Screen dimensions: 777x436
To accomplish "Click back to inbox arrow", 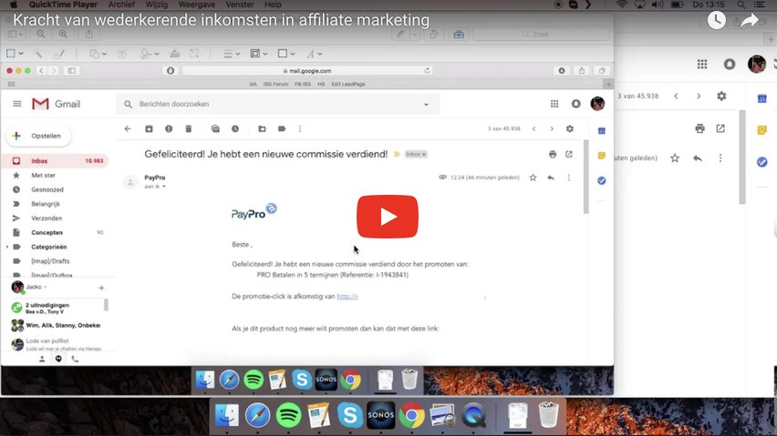I will 128,129.
